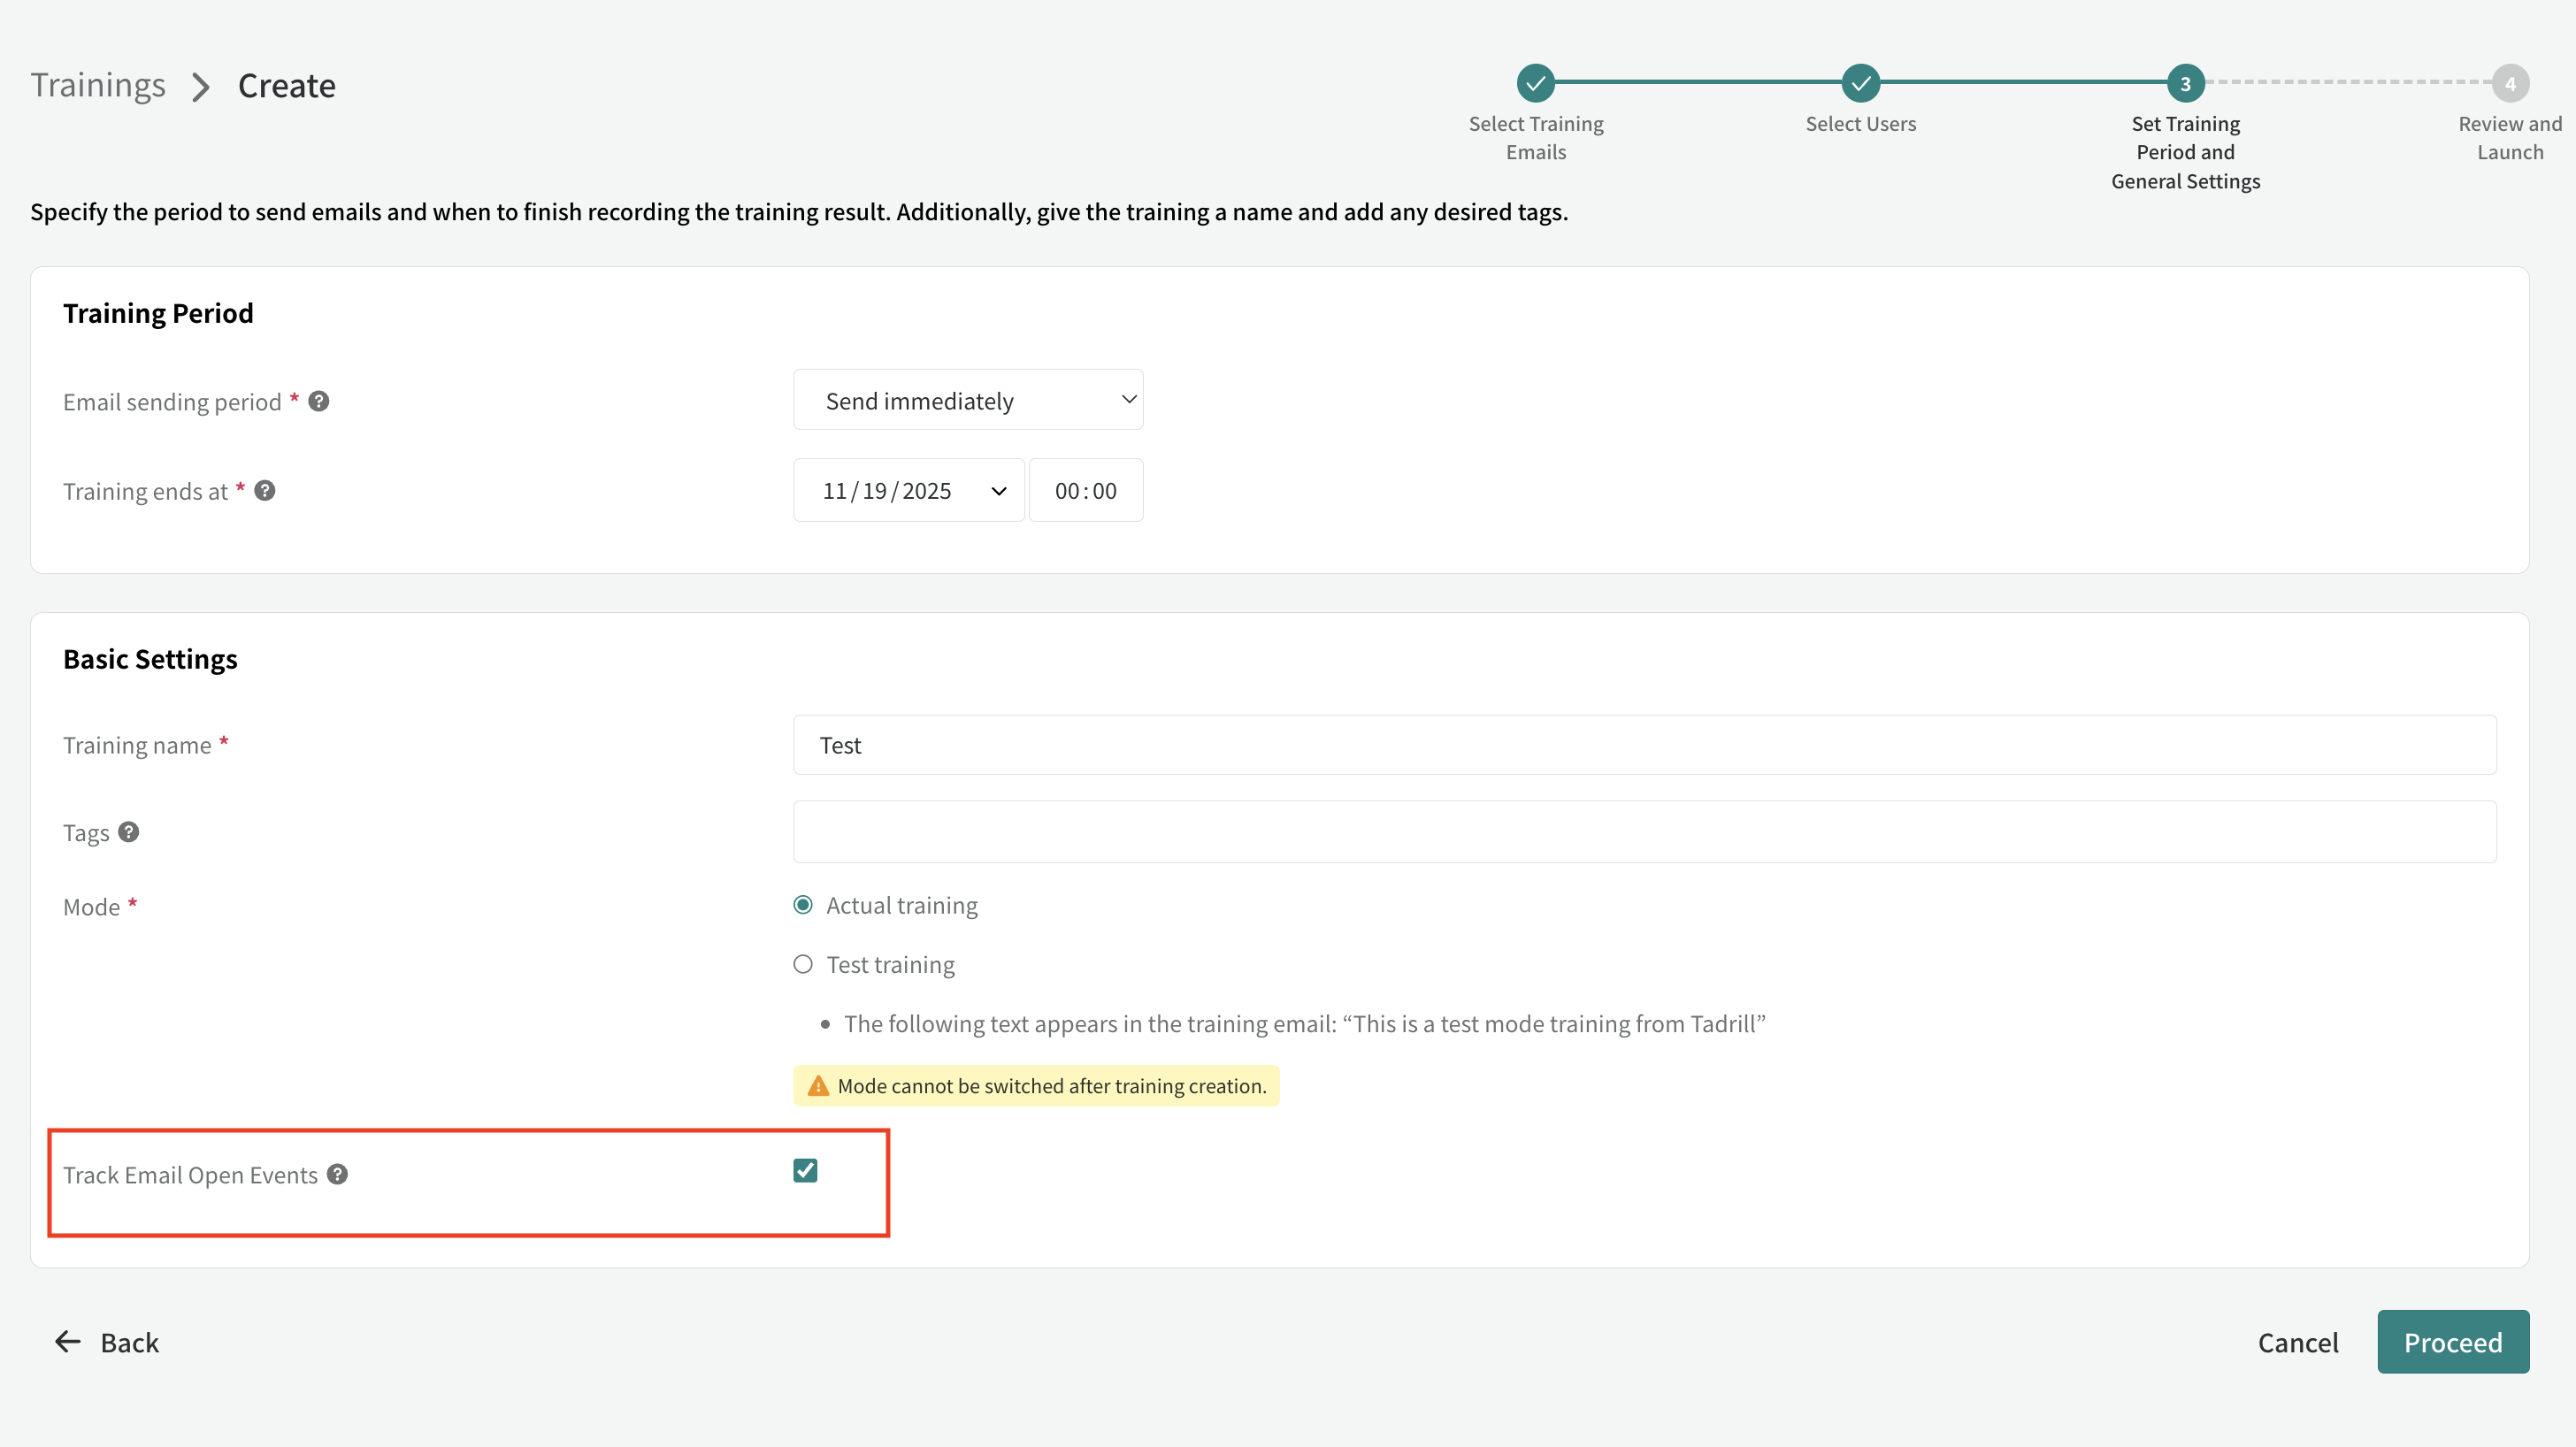Screen dimensions: 2576x1447
Task: Click the Review and Launch step label
Action: coord(2510,138)
